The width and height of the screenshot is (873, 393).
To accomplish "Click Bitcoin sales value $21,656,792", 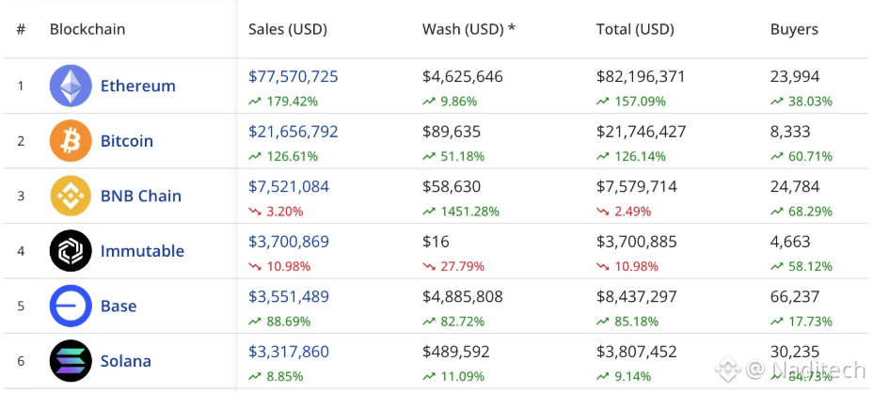I will [293, 132].
